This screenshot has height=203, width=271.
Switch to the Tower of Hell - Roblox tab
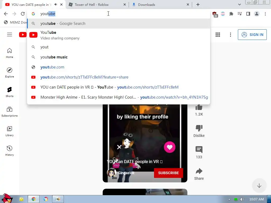[92, 5]
